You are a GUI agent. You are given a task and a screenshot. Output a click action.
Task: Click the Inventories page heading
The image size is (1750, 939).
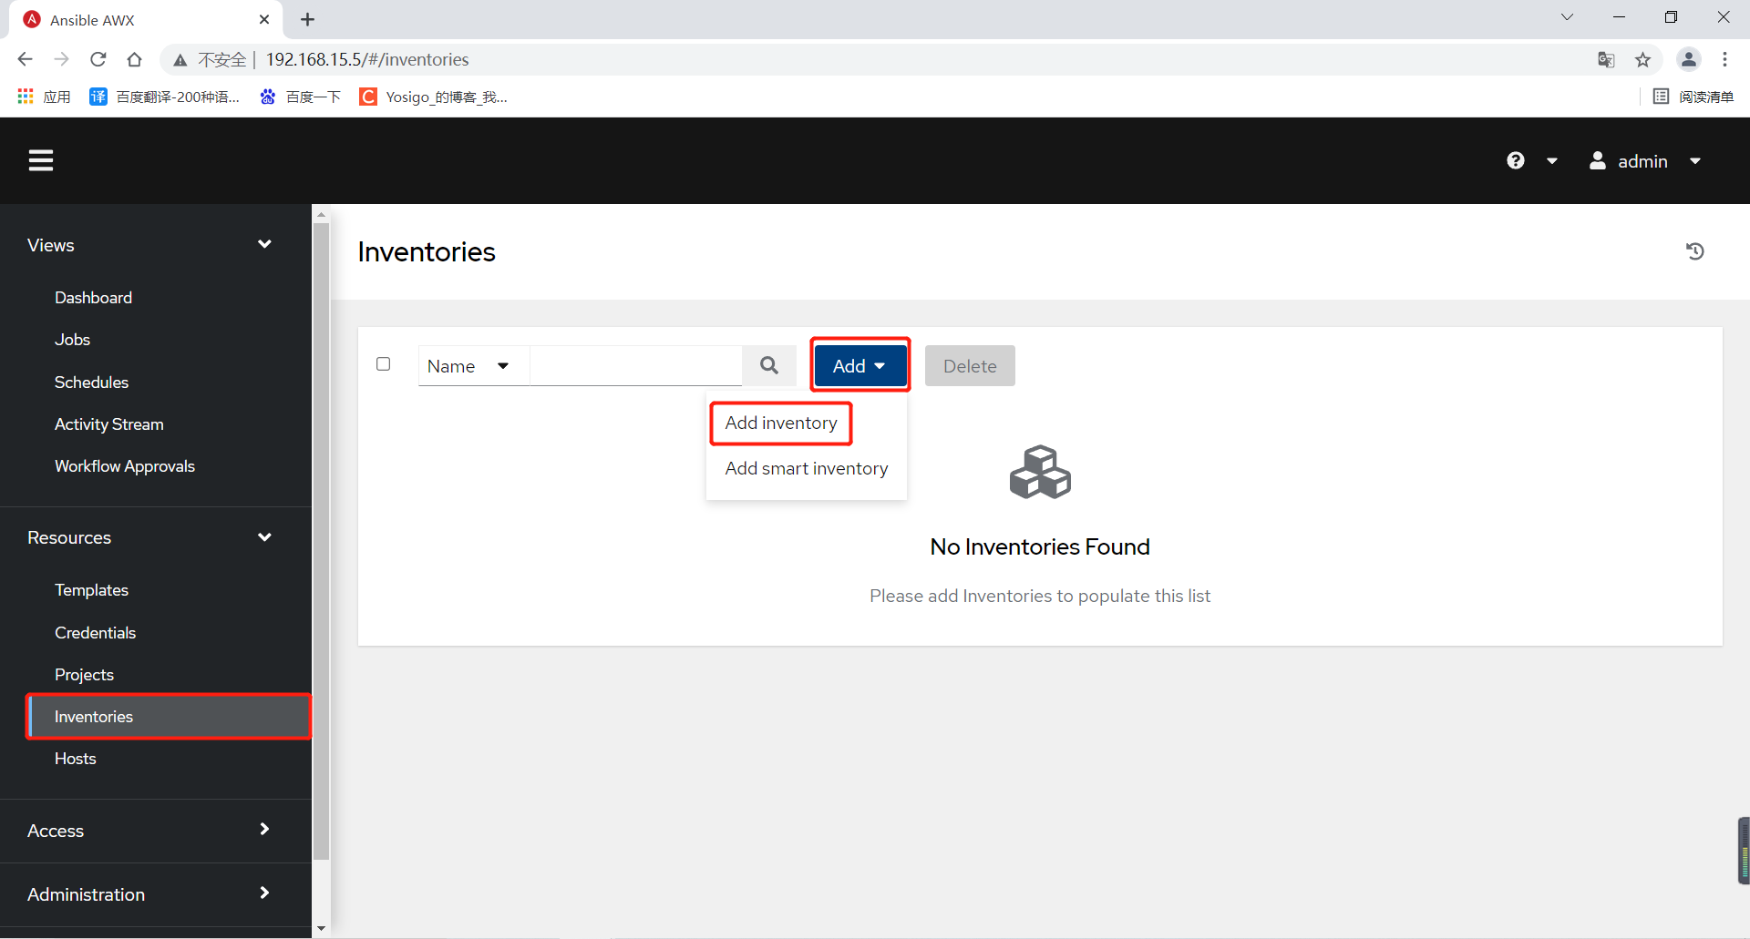pos(427,252)
